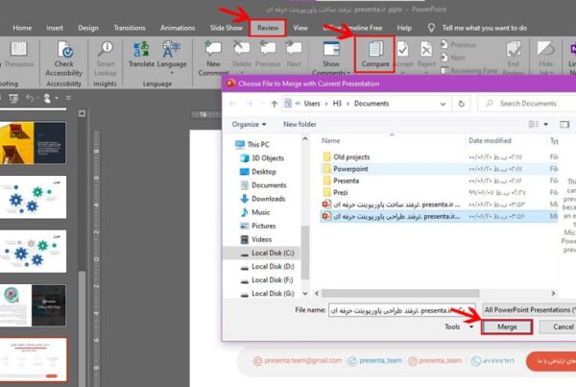Open the Animations tab
Image resolution: width=576 pixels, height=387 pixels.
(178, 28)
